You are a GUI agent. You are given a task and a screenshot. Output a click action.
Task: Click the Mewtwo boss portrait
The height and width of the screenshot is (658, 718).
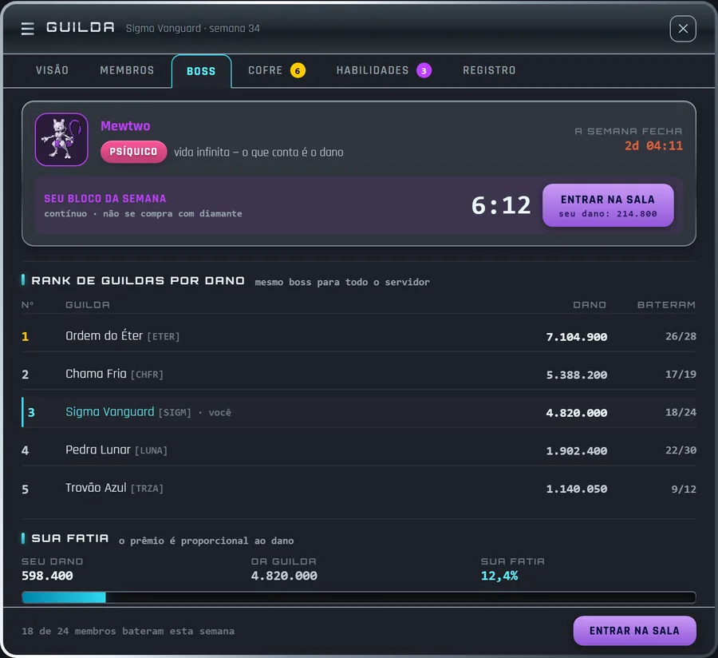coord(61,139)
